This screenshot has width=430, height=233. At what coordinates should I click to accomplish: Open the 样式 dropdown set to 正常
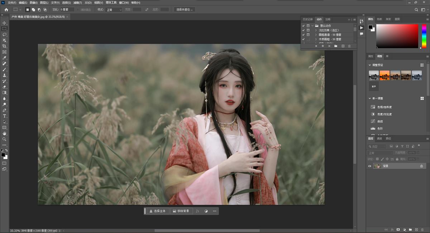click(114, 10)
